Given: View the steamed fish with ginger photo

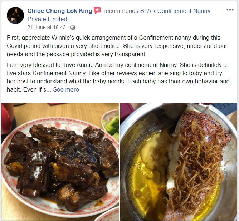Looking at the screenshot, I should tap(179, 162).
